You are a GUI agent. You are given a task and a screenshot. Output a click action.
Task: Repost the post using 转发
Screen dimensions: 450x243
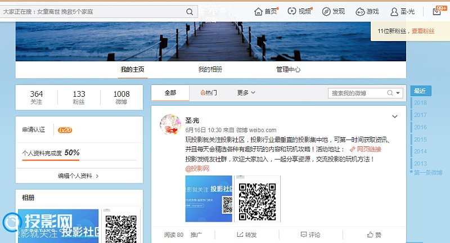(x=247, y=235)
